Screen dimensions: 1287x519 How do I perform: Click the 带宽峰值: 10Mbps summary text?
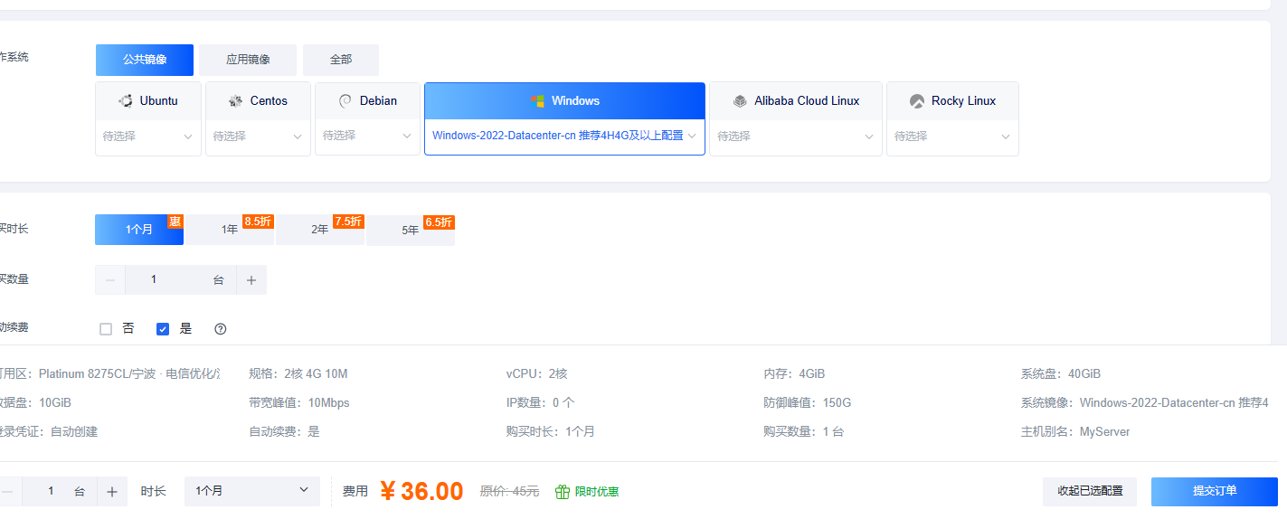pos(299,402)
